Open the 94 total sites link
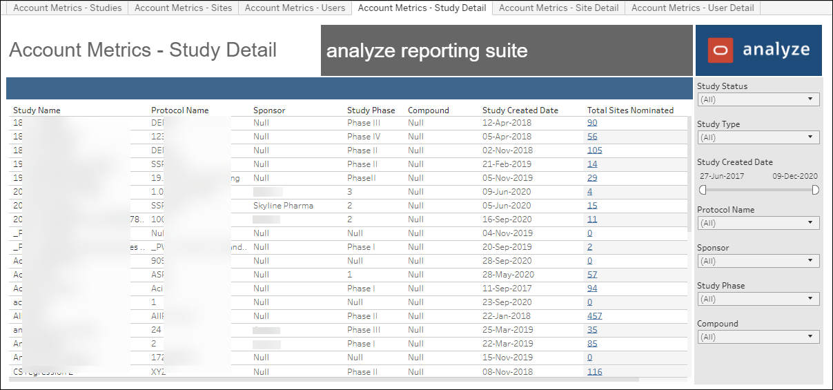 [x=592, y=289]
